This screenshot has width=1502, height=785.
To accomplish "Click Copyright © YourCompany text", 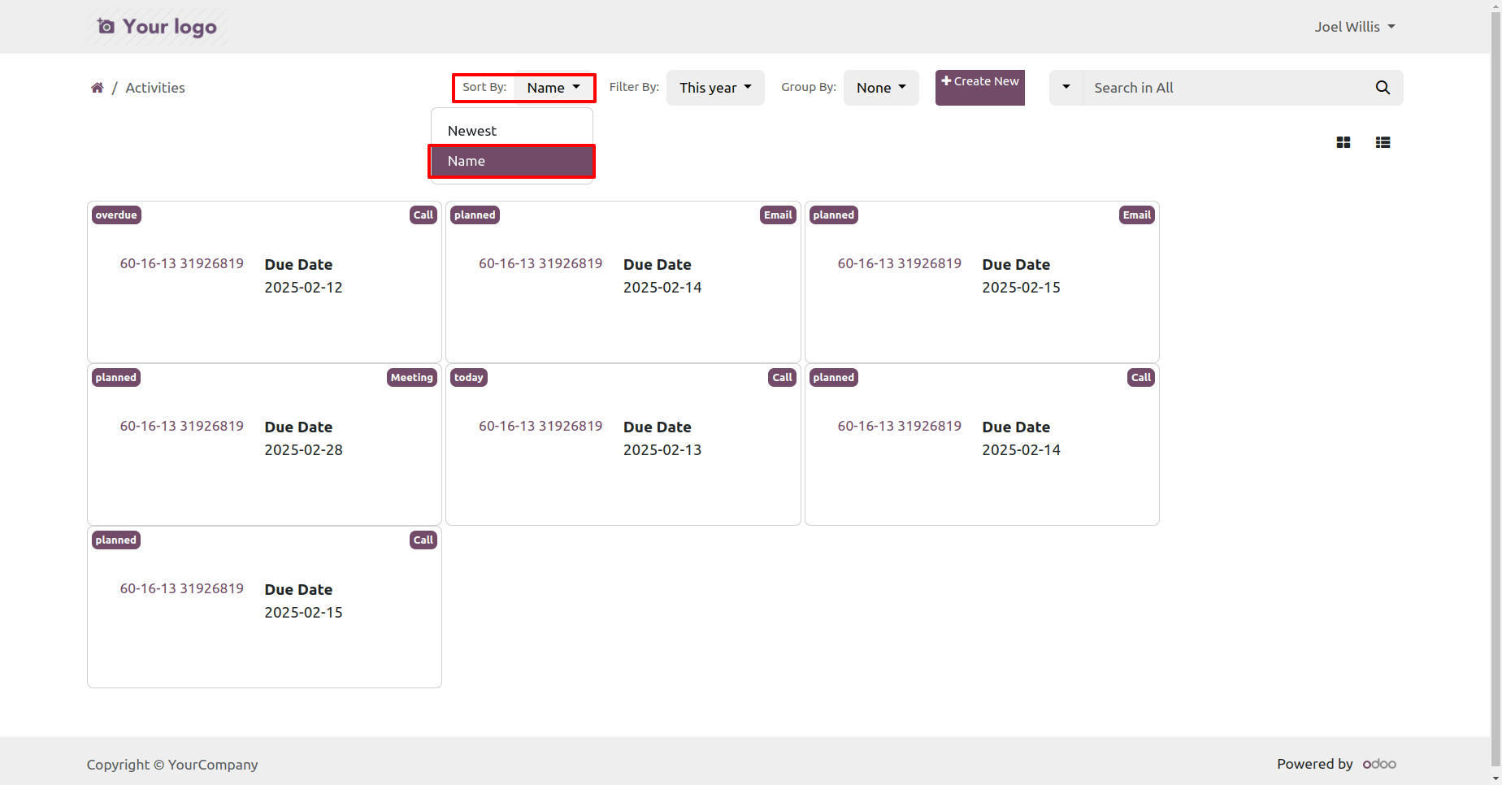I will tap(172, 765).
